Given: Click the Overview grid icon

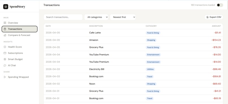Looking at the screenshot, I should pyautogui.click(x=5, y=23).
